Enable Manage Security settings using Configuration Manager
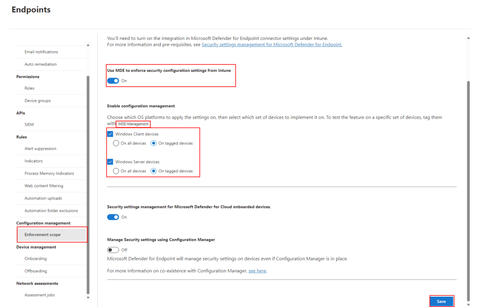Image resolution: width=481 pixels, height=307 pixels. pyautogui.click(x=113, y=250)
